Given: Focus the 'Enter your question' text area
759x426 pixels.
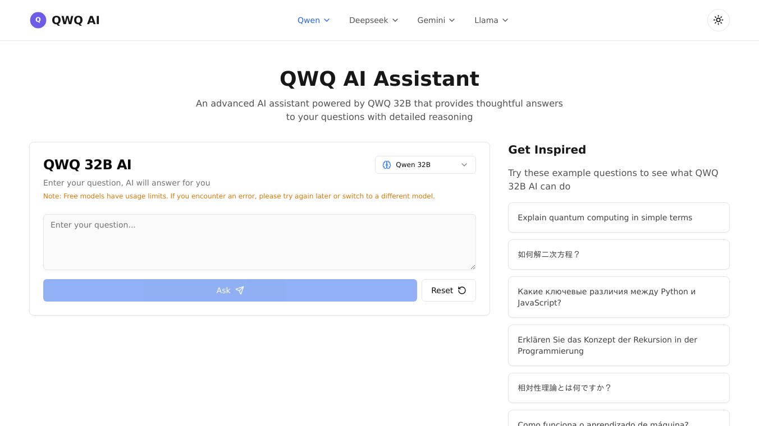Looking at the screenshot, I should (x=259, y=242).
